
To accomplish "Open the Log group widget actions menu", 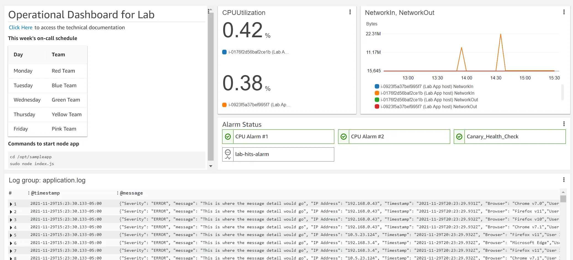I will coord(564,180).
